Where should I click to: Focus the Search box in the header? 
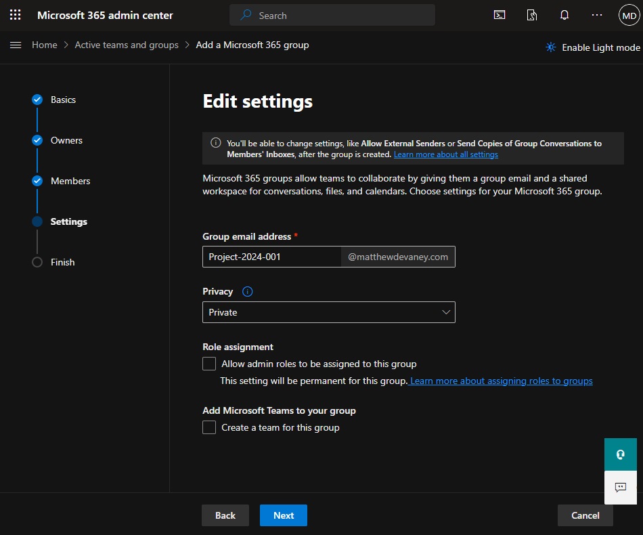pos(332,15)
